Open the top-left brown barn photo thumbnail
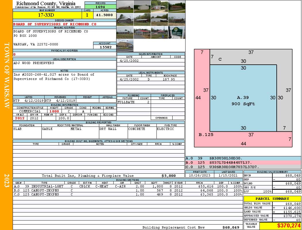This screenshot has height=230, width=302. click(x=125, y=7)
